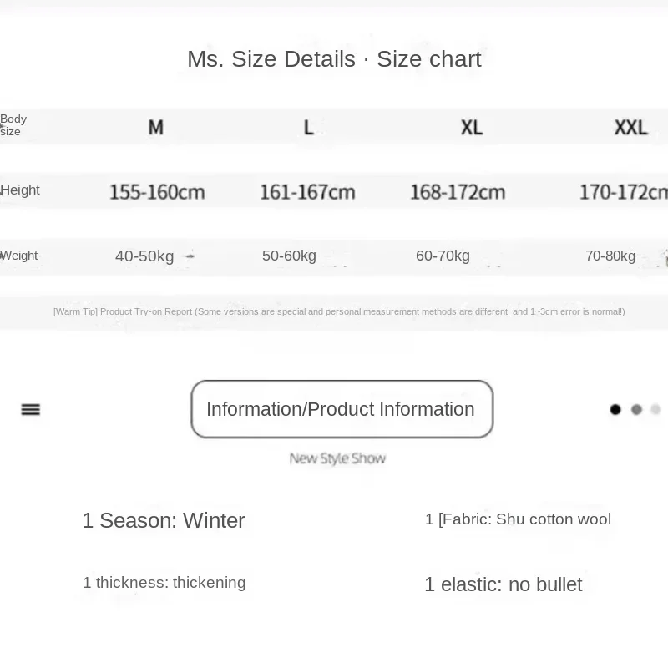Click the 161-167cm height cell

pos(307,192)
